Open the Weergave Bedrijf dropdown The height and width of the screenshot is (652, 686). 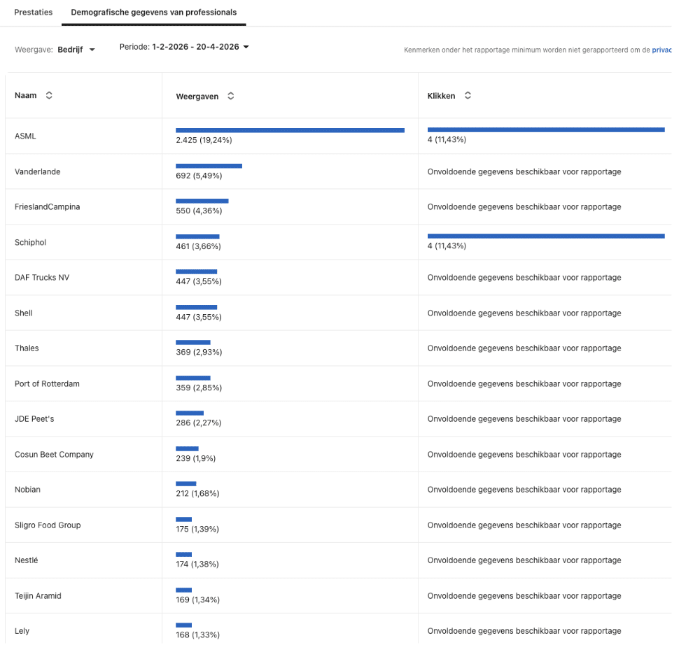pos(76,49)
